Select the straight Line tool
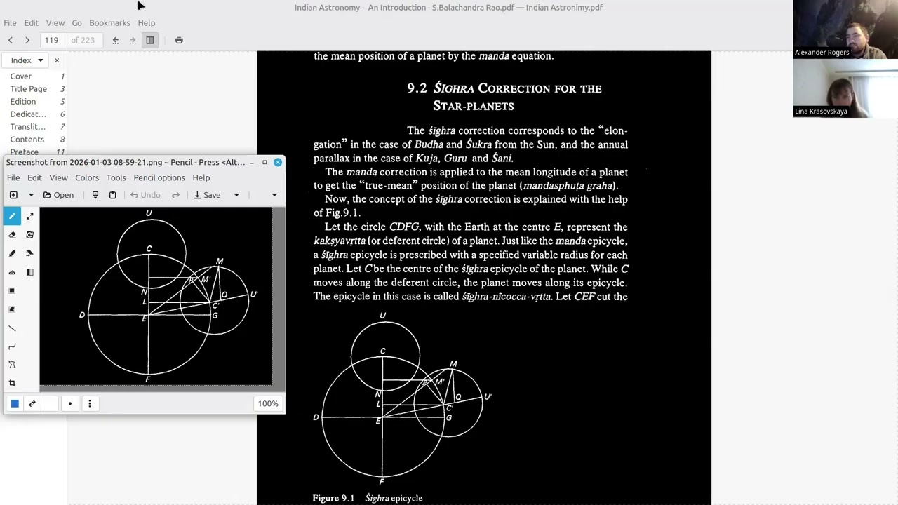 12,328
